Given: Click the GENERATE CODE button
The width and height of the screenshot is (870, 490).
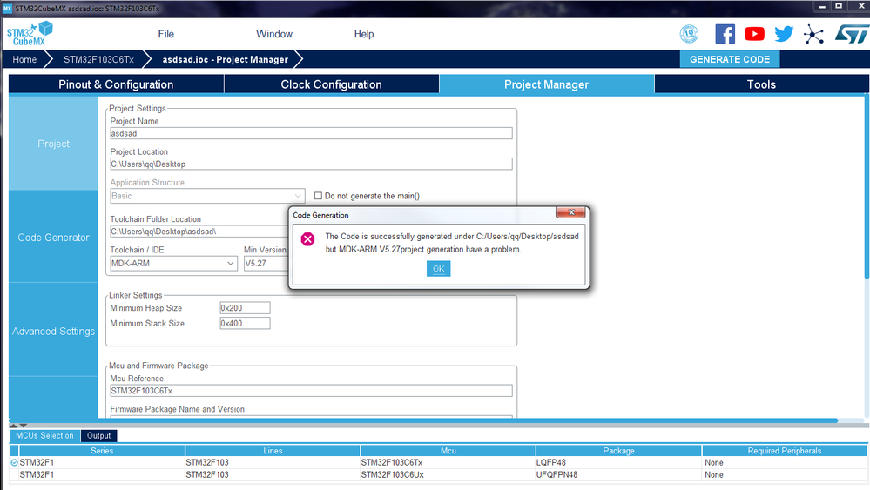Looking at the screenshot, I should [x=730, y=59].
